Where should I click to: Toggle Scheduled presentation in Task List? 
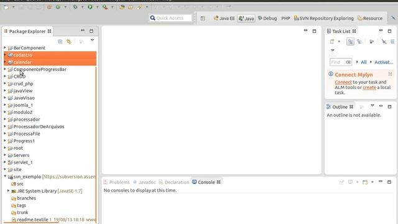coord(359,42)
